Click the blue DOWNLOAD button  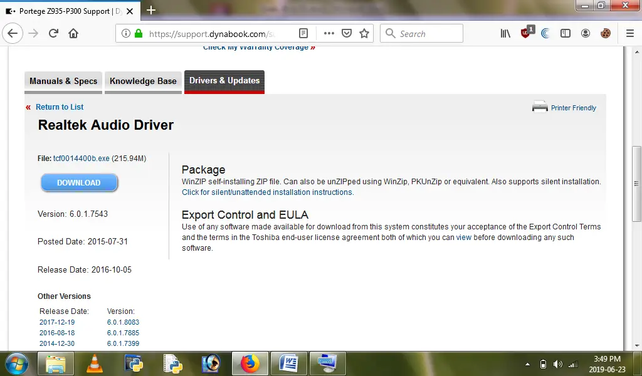79,183
